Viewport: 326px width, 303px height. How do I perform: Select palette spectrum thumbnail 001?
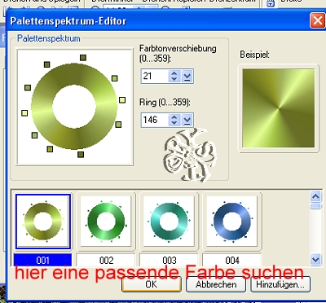43,222
